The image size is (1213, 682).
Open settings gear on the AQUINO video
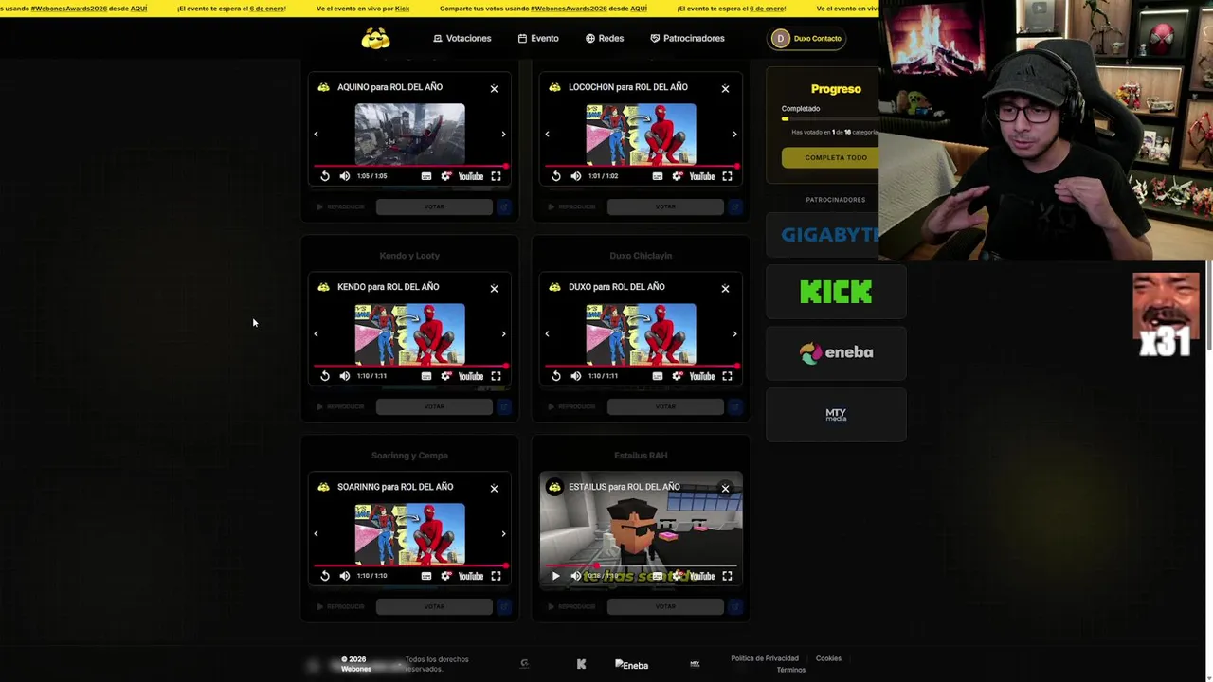tap(446, 176)
